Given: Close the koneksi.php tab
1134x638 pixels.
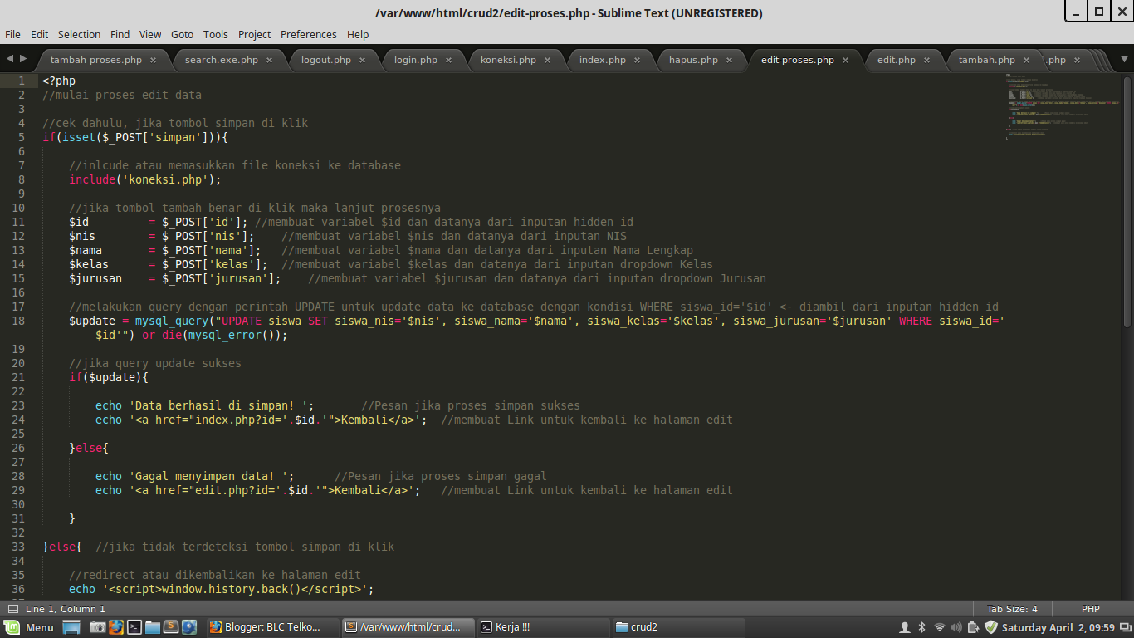Looking at the screenshot, I should click(547, 60).
